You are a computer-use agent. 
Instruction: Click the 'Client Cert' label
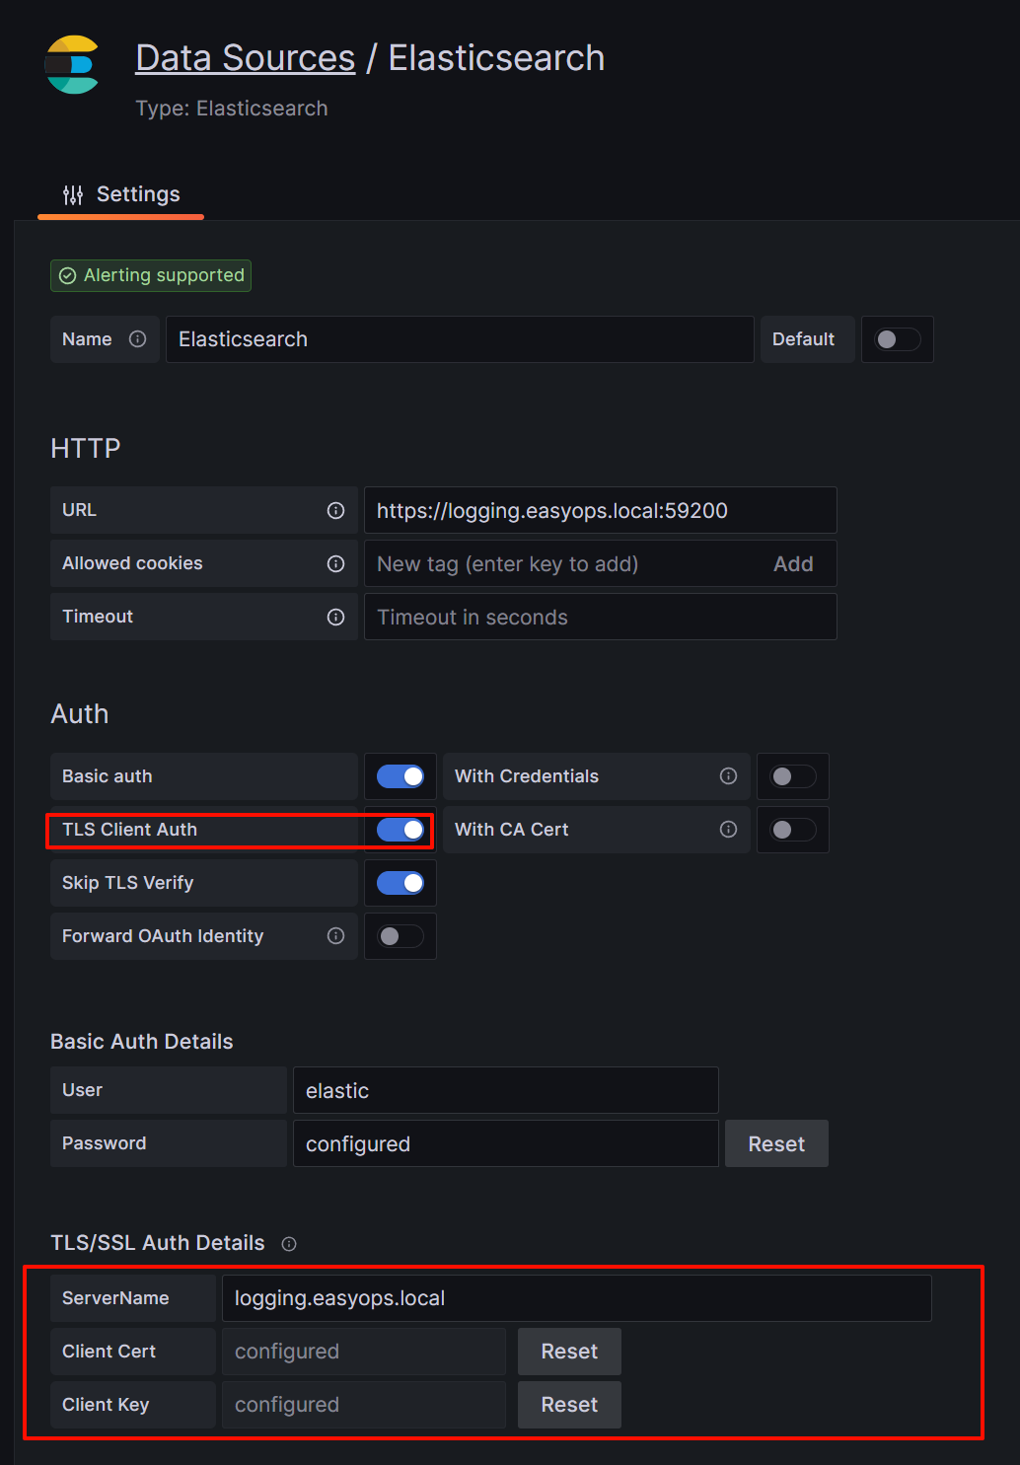tap(109, 1352)
